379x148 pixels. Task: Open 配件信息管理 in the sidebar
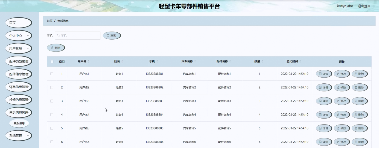(x=19, y=74)
